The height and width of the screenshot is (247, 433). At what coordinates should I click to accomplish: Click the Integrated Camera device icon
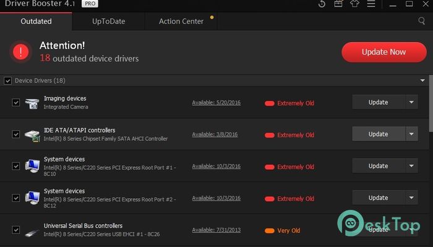tap(32, 103)
